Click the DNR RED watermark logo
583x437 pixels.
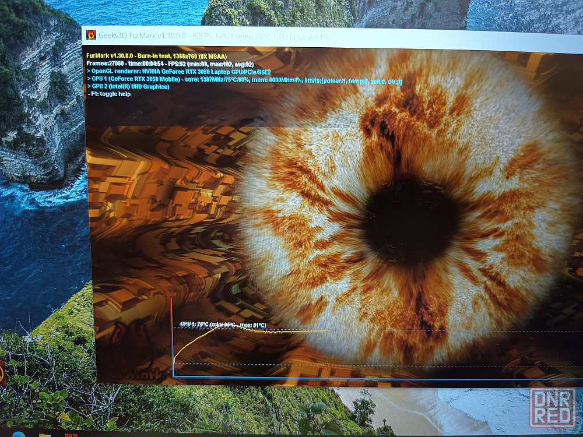(x=552, y=408)
